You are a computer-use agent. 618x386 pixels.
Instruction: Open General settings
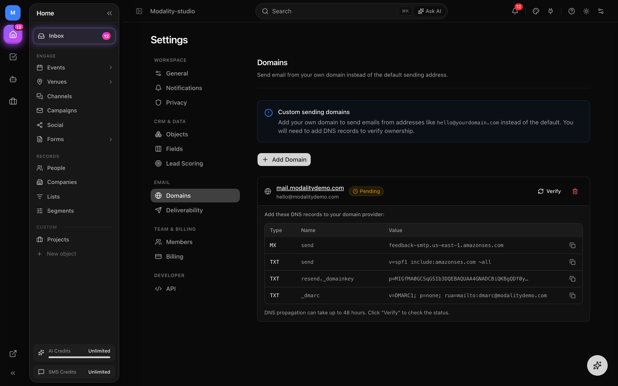195,73
